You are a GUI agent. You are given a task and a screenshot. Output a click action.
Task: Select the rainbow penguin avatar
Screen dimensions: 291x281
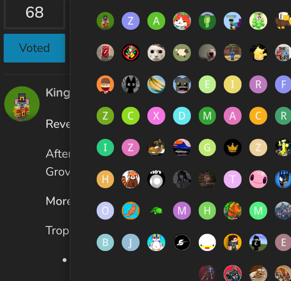point(156,242)
